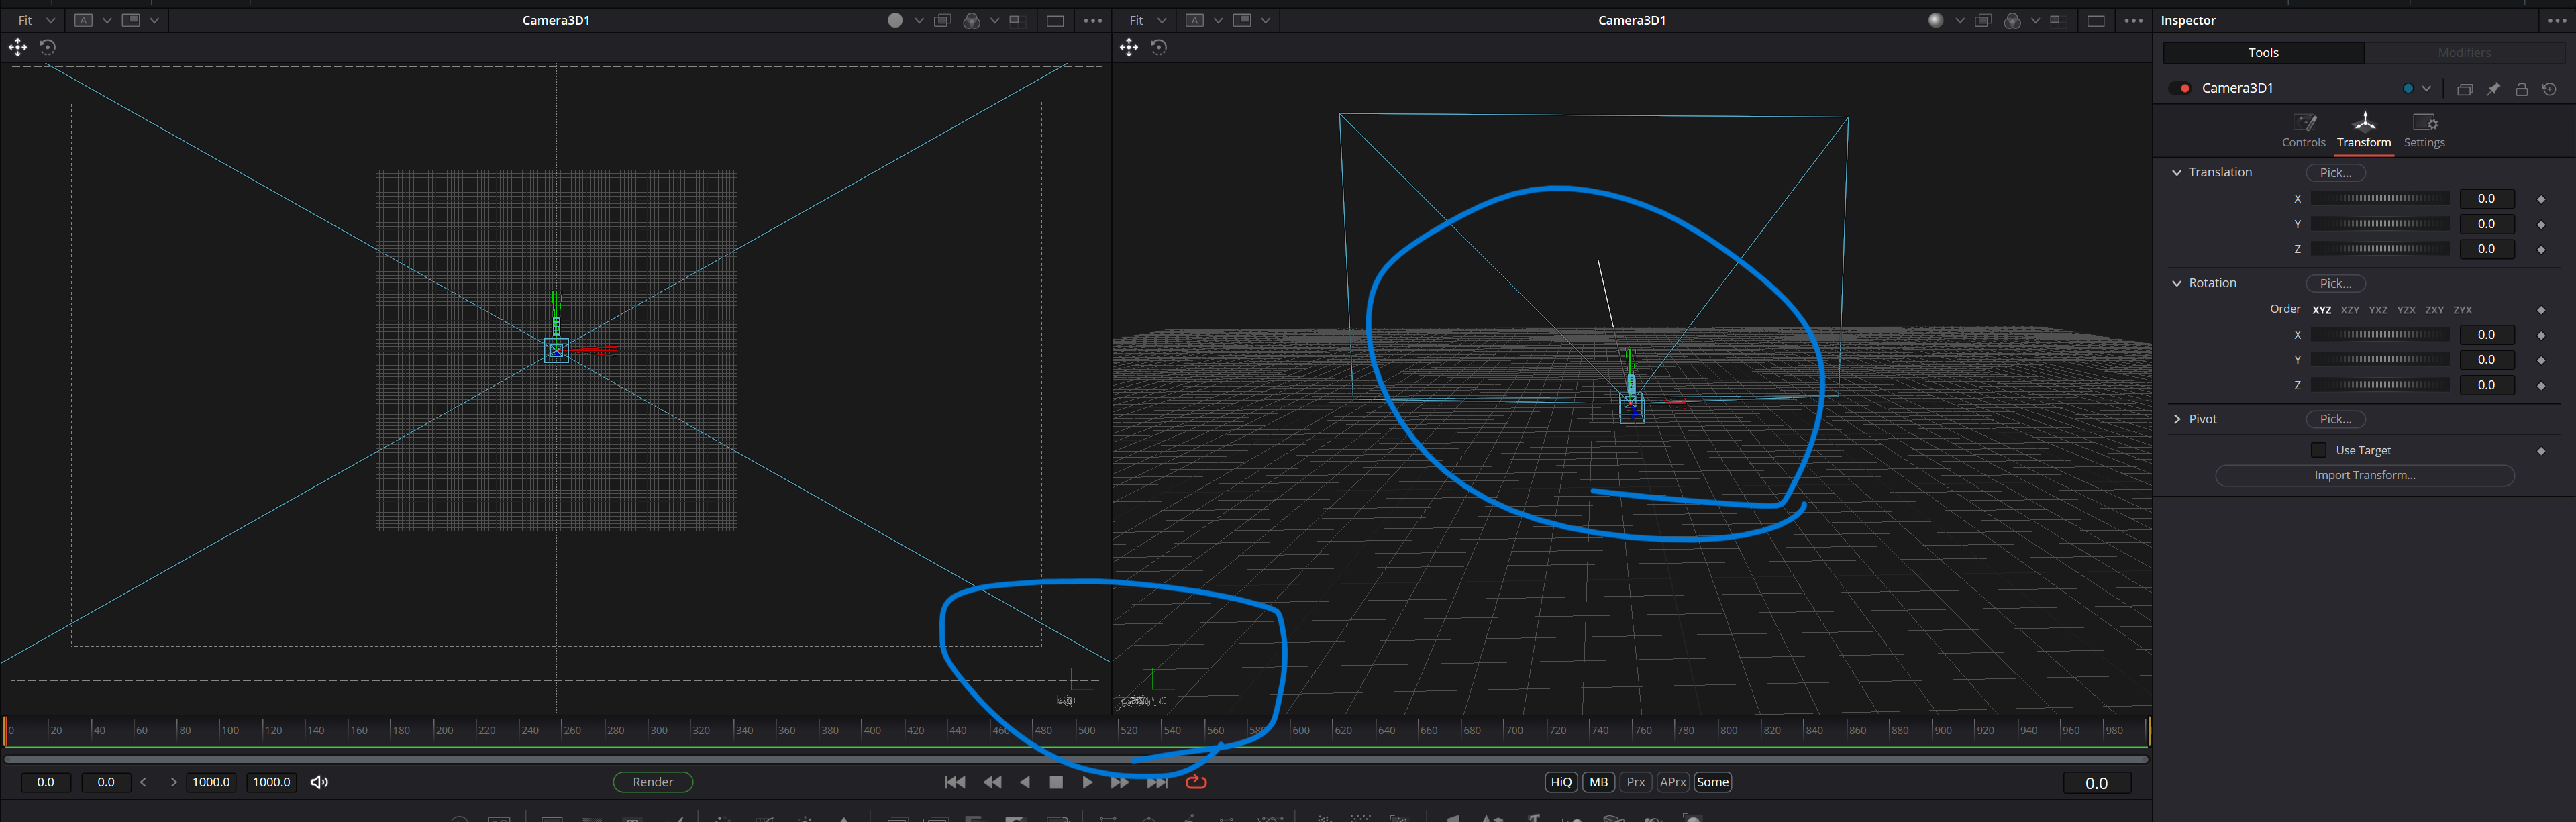Click the Some render mode button
The height and width of the screenshot is (822, 2576).
(x=1712, y=782)
